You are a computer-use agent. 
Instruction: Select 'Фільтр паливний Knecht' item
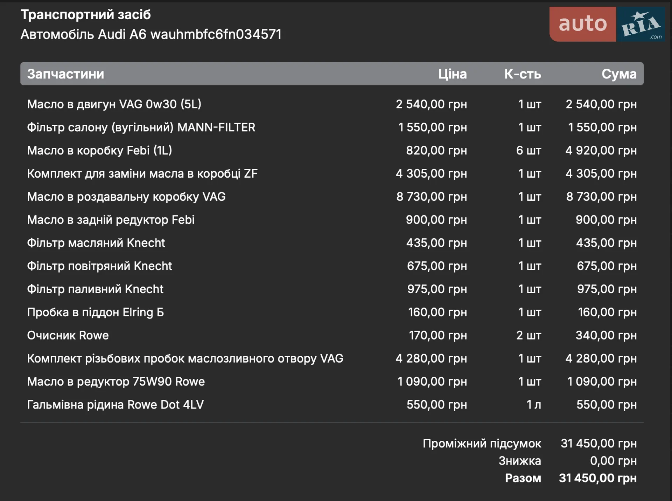click(95, 289)
